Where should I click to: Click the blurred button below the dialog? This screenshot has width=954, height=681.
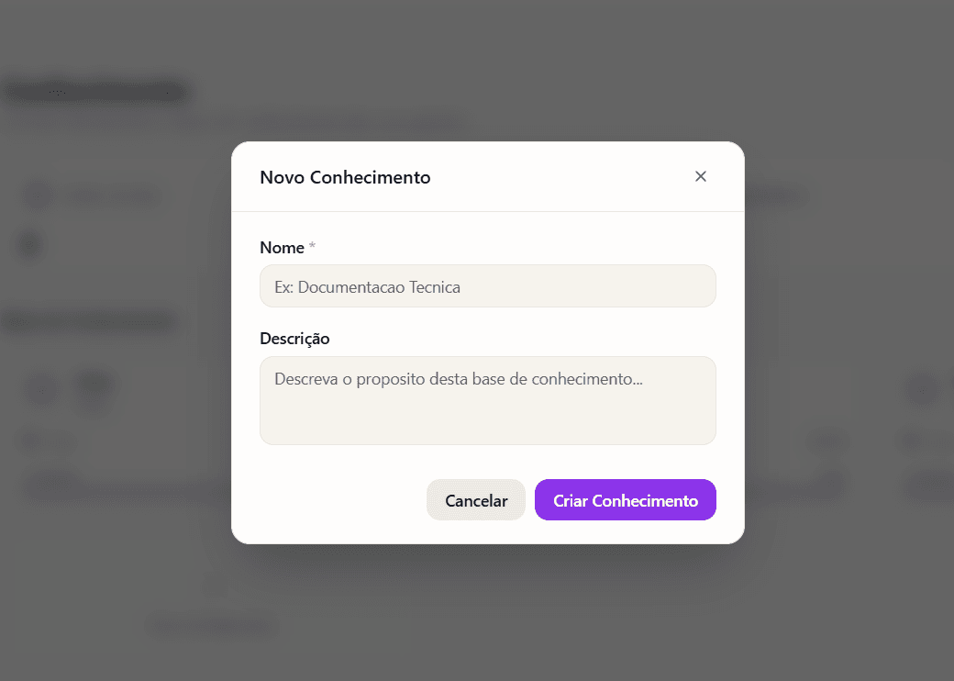pos(210,626)
